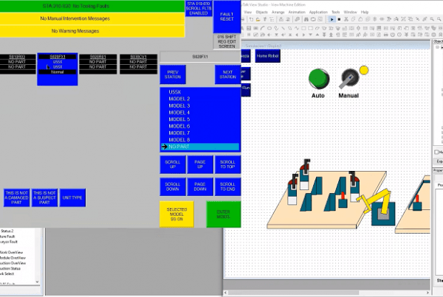Click the No Warning Messages banner
The width and height of the screenshot is (443, 297).
click(x=92, y=31)
